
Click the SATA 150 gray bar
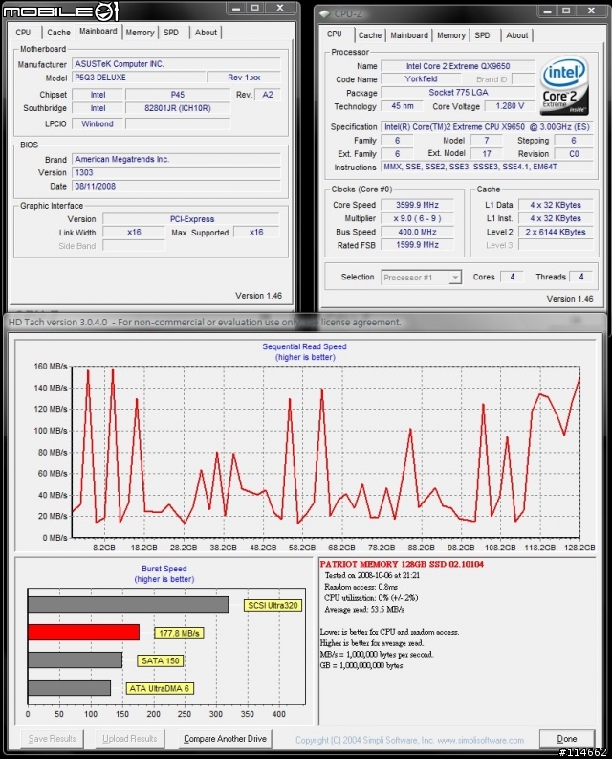[x=75, y=660]
